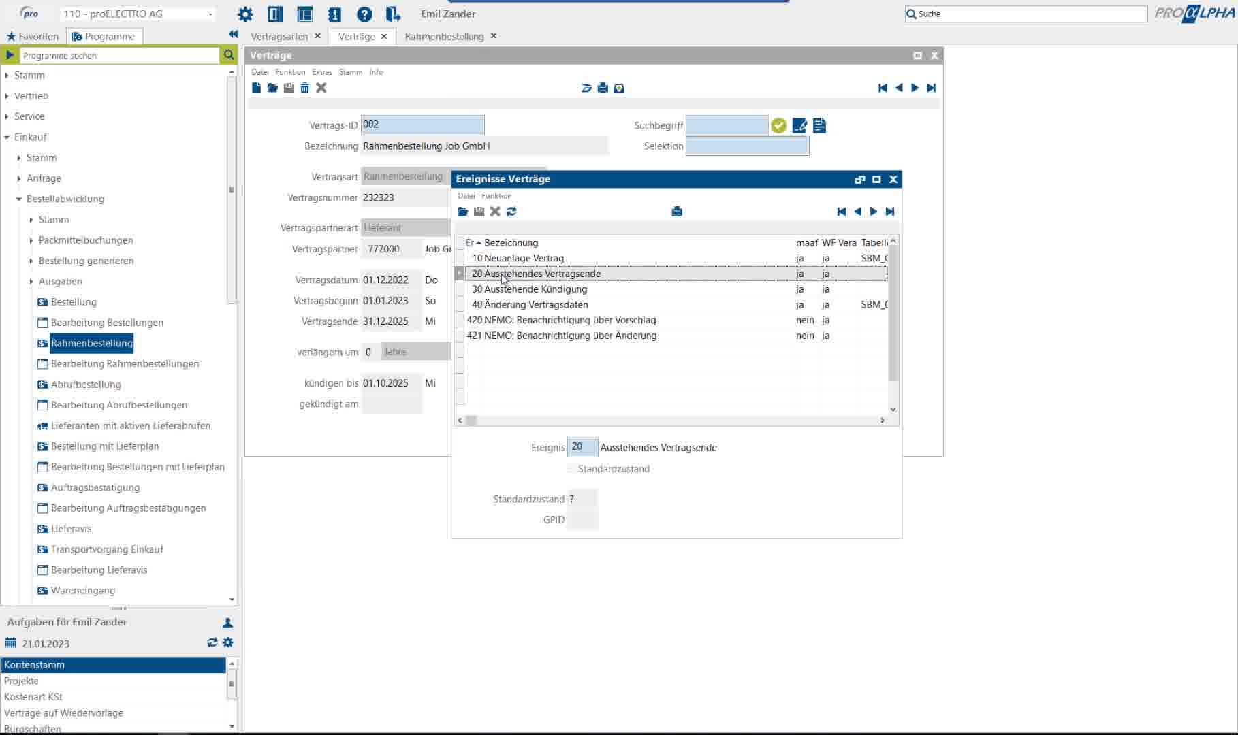This screenshot has width=1238, height=735.
Task: Click the Vertrags-ID input field
Action: point(422,125)
